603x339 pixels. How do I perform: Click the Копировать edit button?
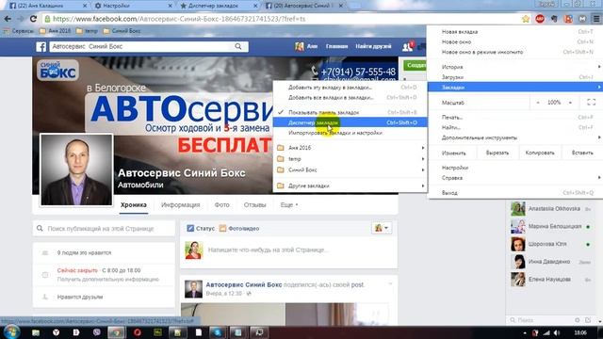[540, 153]
